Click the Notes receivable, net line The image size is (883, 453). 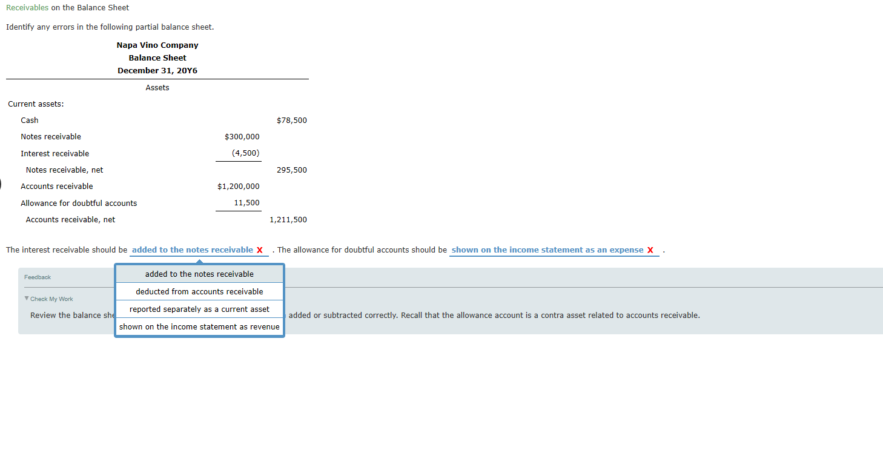coord(64,170)
